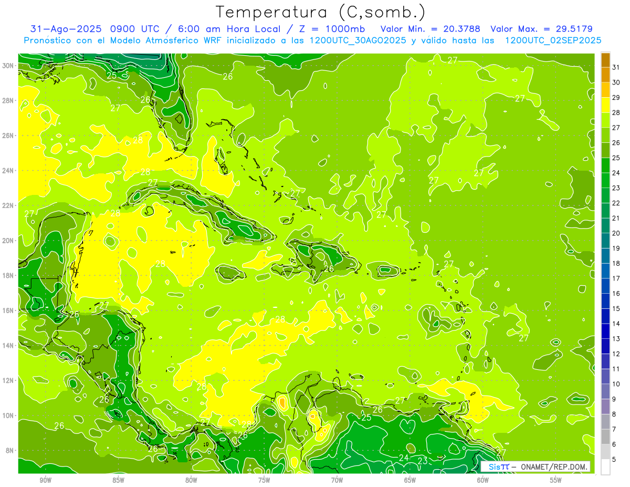Click the orange swatch between 30 and 31

[605, 75]
